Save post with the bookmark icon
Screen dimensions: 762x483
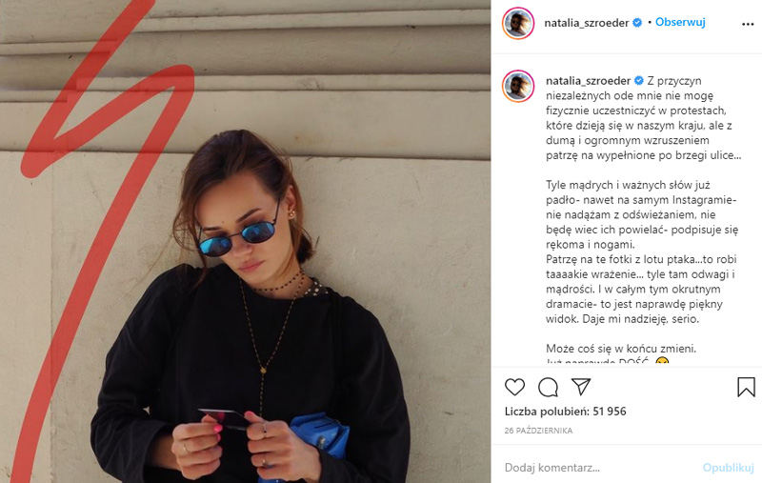[x=746, y=387]
